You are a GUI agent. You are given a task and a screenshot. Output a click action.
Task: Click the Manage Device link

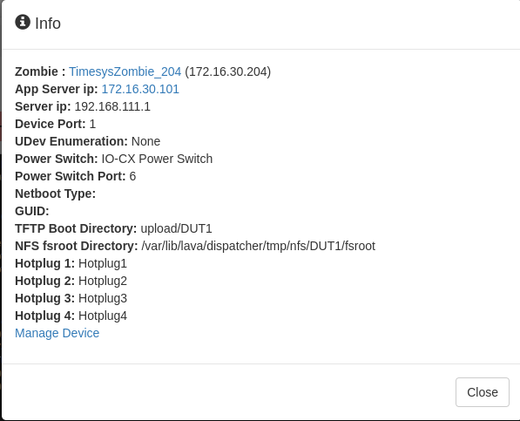(57, 333)
